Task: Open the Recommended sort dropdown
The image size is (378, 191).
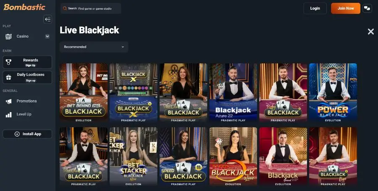Action: tap(94, 47)
